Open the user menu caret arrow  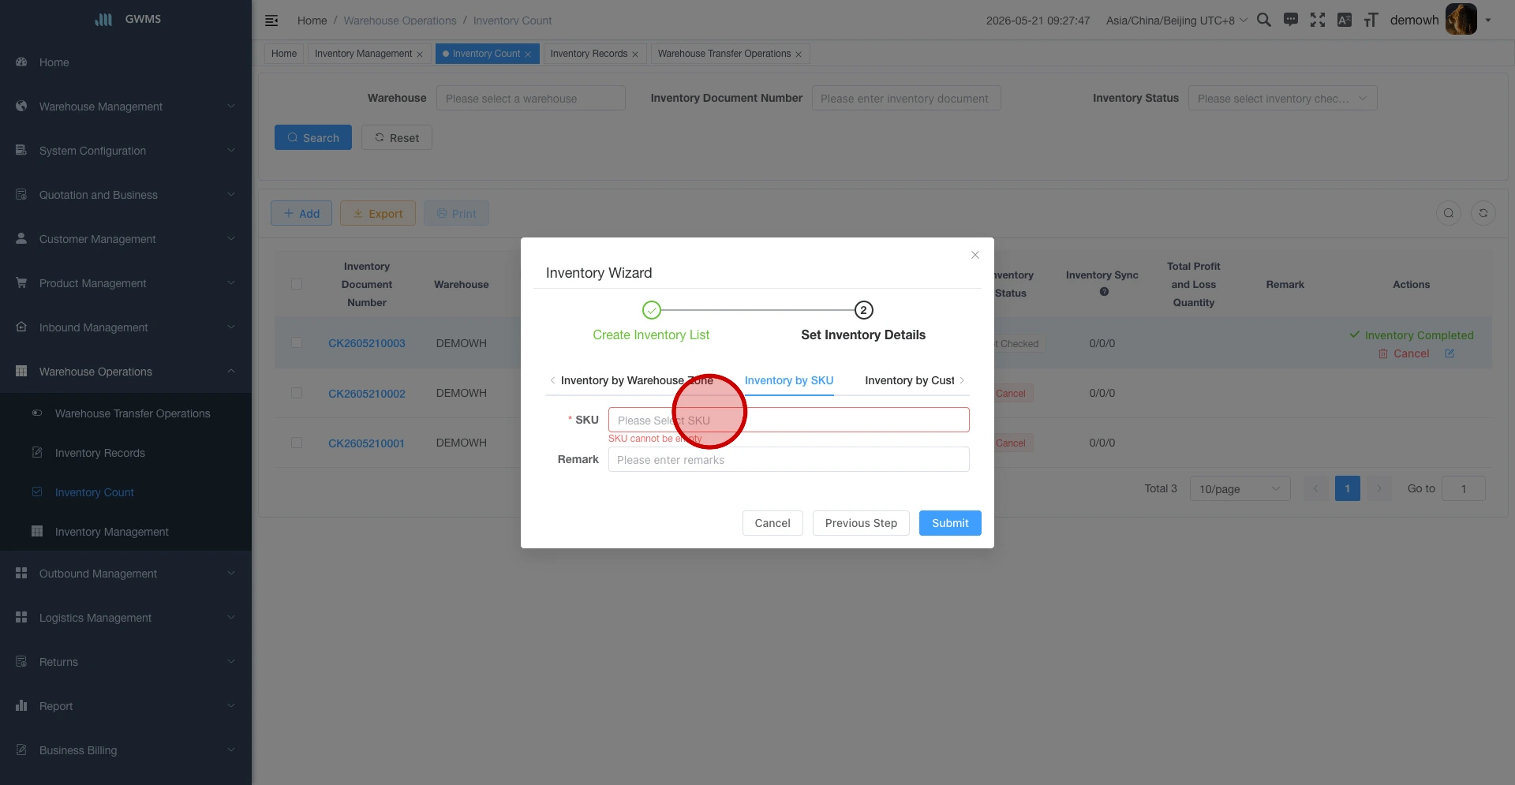point(1488,21)
